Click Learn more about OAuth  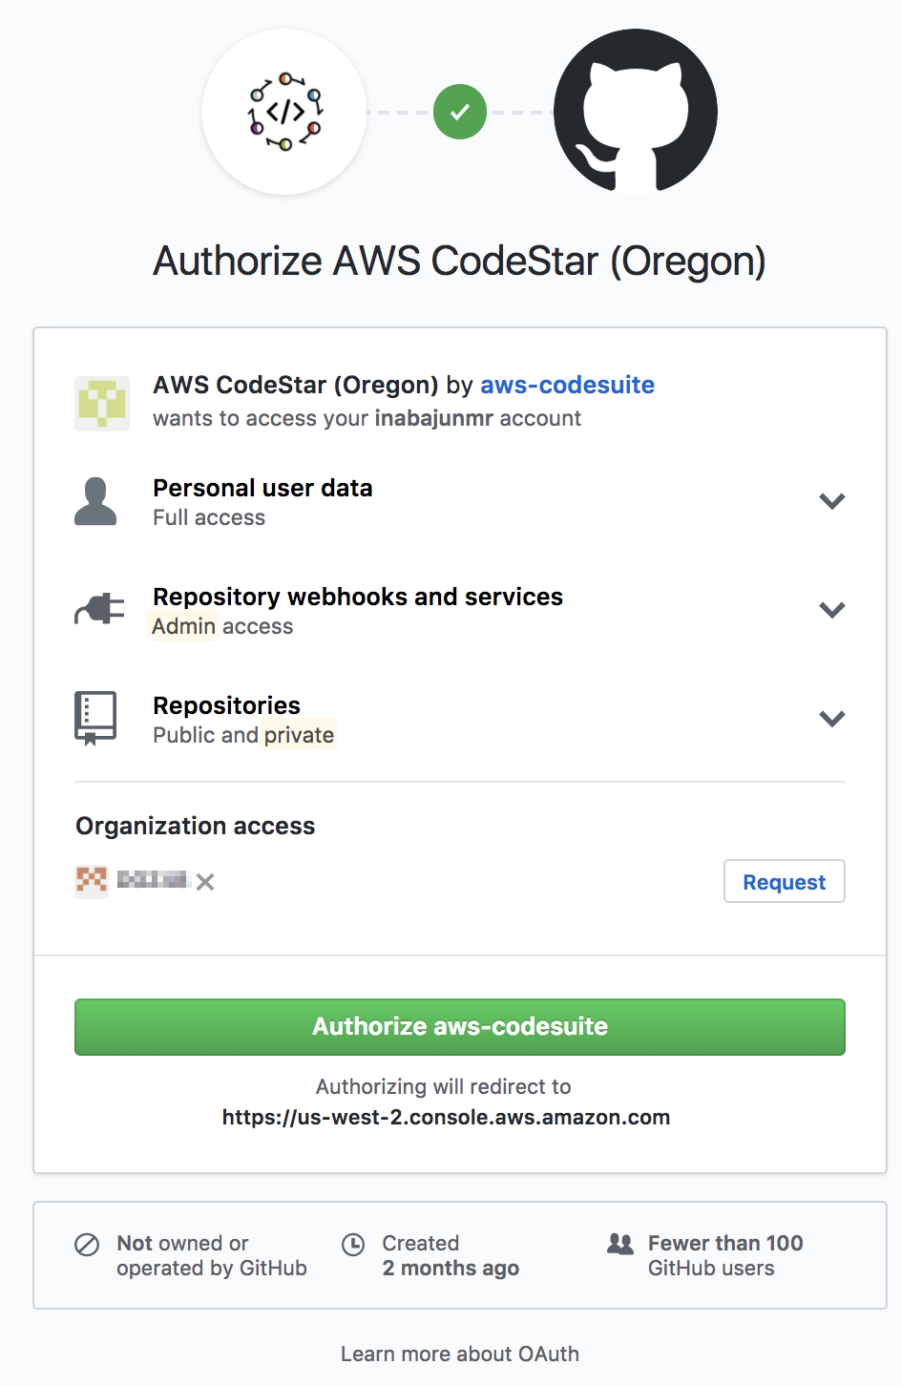(x=459, y=1353)
